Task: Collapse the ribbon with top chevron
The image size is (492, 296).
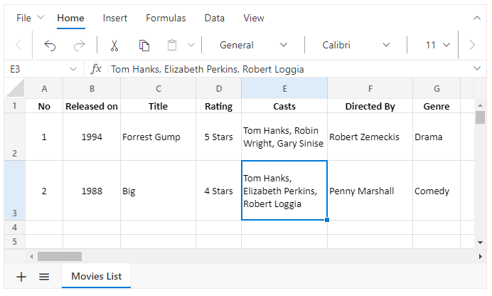Action: 476,18
